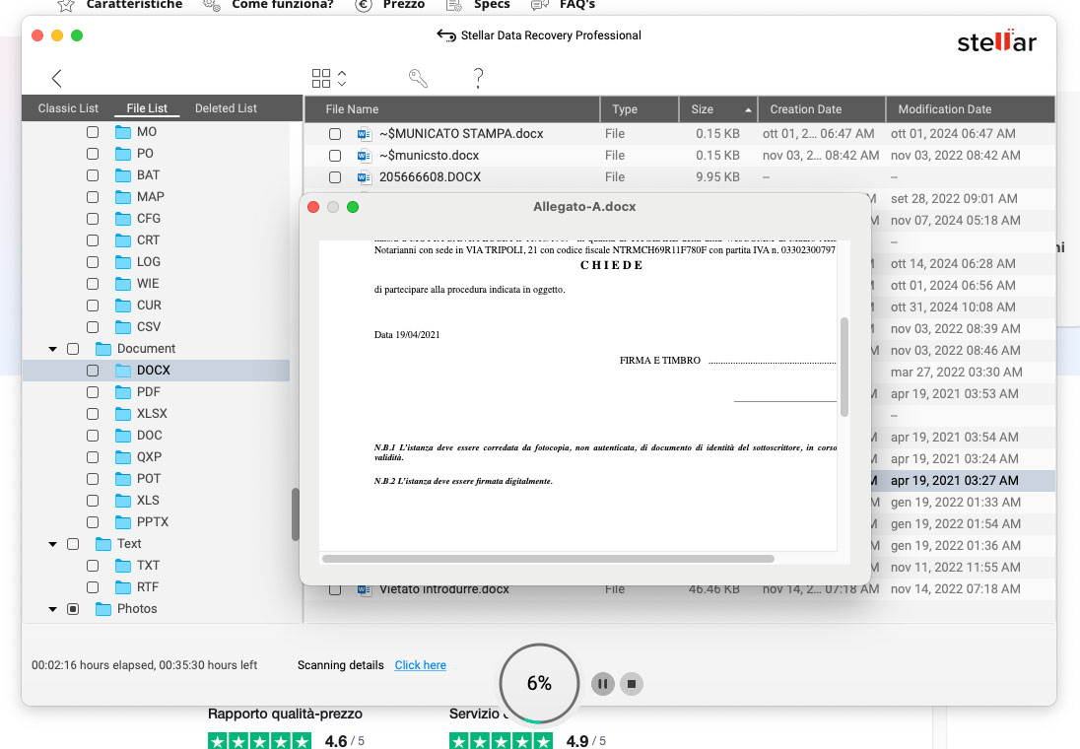Tick the Text folder checkbox

click(x=72, y=544)
